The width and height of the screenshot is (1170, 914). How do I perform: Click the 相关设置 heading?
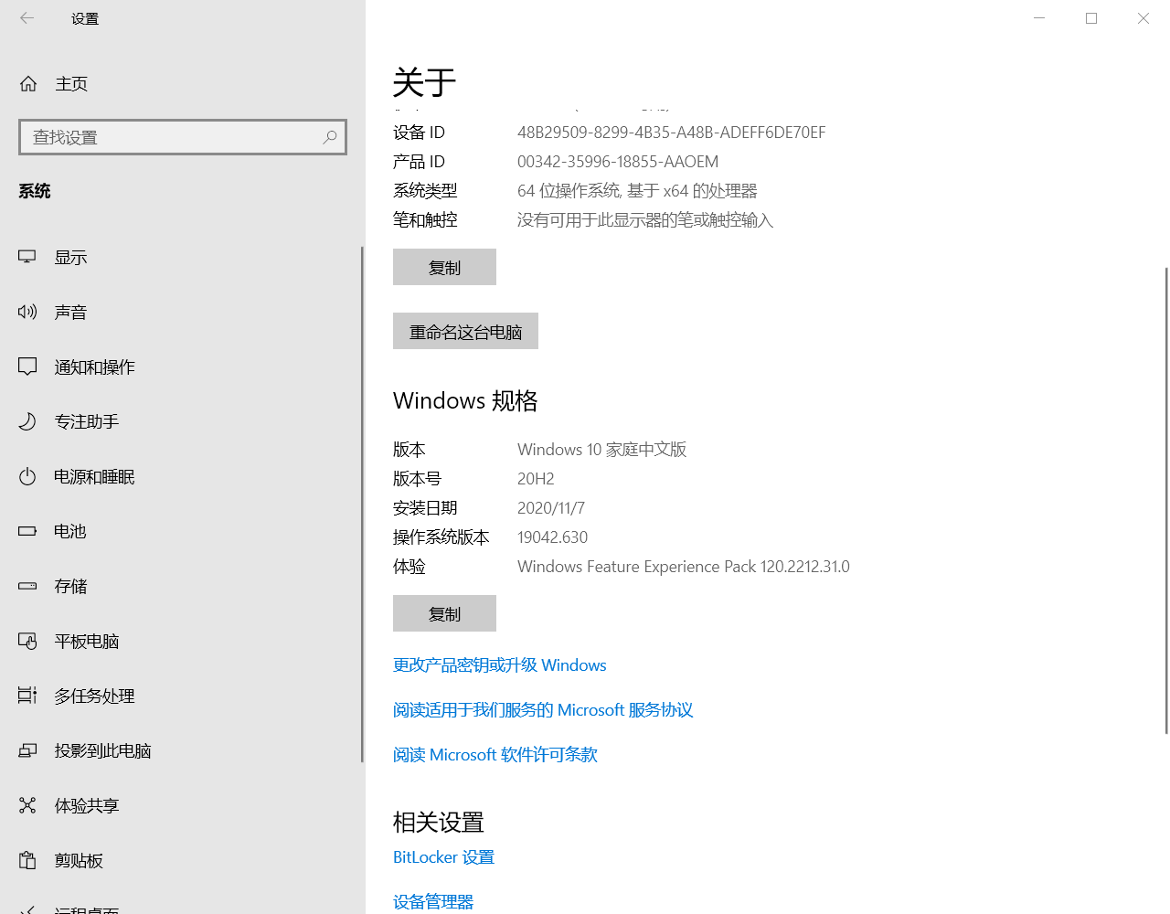pyautogui.click(x=439, y=822)
